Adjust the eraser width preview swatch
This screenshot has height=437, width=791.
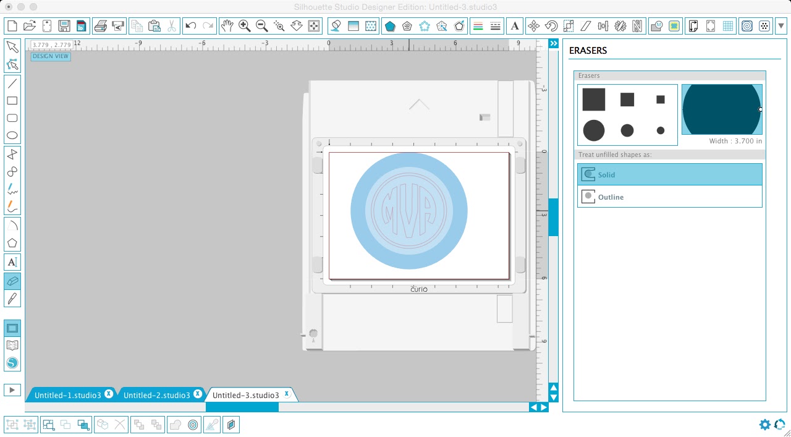[x=722, y=109]
